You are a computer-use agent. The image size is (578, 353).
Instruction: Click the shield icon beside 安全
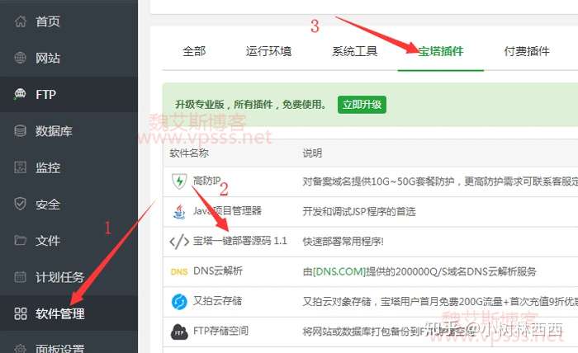[21, 204]
